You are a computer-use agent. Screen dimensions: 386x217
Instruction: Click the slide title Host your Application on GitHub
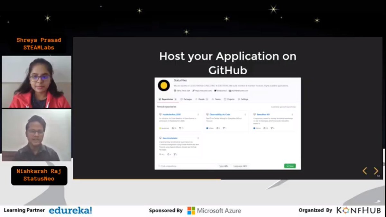click(x=228, y=63)
